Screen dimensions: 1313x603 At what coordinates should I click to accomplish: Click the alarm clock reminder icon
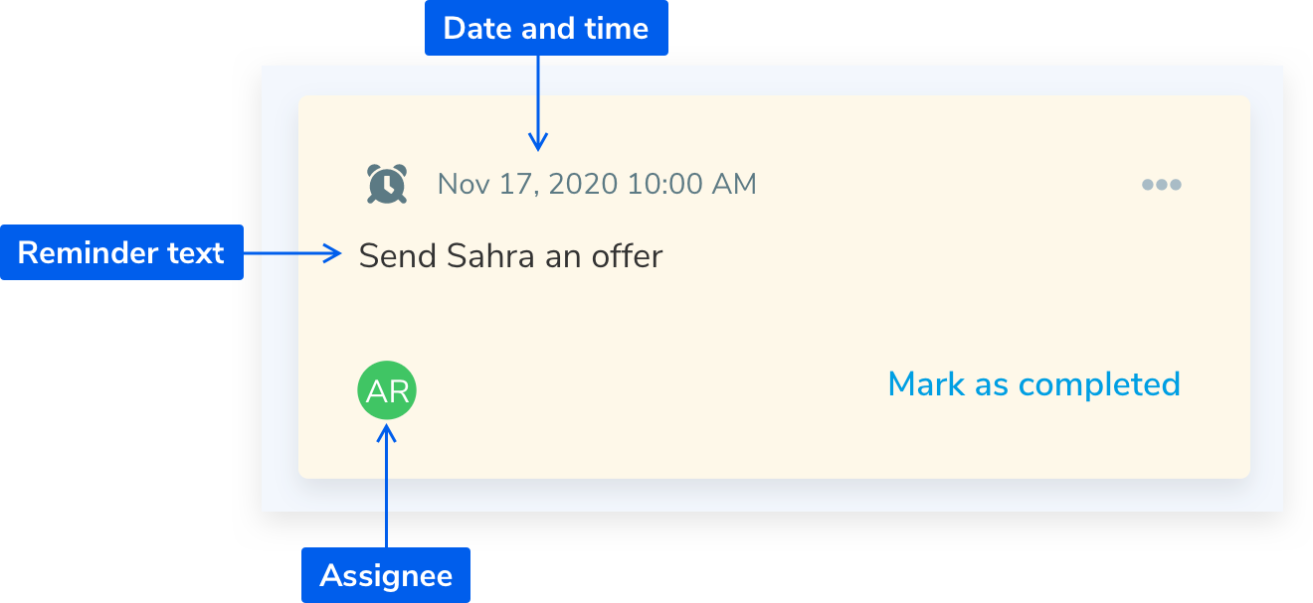pyautogui.click(x=387, y=184)
